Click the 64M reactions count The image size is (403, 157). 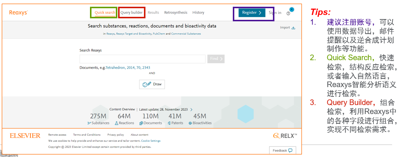(124, 116)
